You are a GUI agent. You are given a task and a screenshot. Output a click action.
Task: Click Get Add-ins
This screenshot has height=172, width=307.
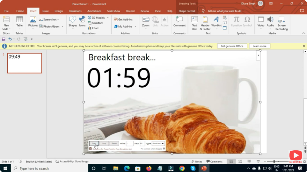point(123,20)
